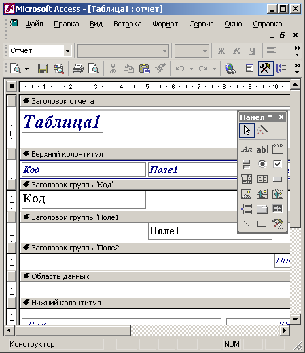Open the Object combo box showing Отчет
The width and height of the screenshot is (305, 353).
(40, 50)
